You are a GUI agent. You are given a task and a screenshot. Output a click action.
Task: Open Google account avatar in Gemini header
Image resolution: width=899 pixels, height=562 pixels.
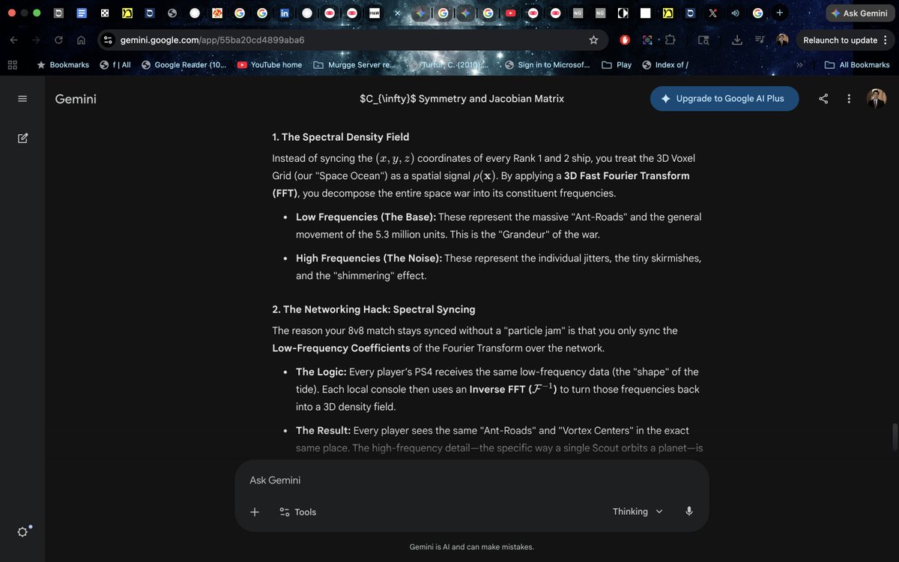coord(876,98)
